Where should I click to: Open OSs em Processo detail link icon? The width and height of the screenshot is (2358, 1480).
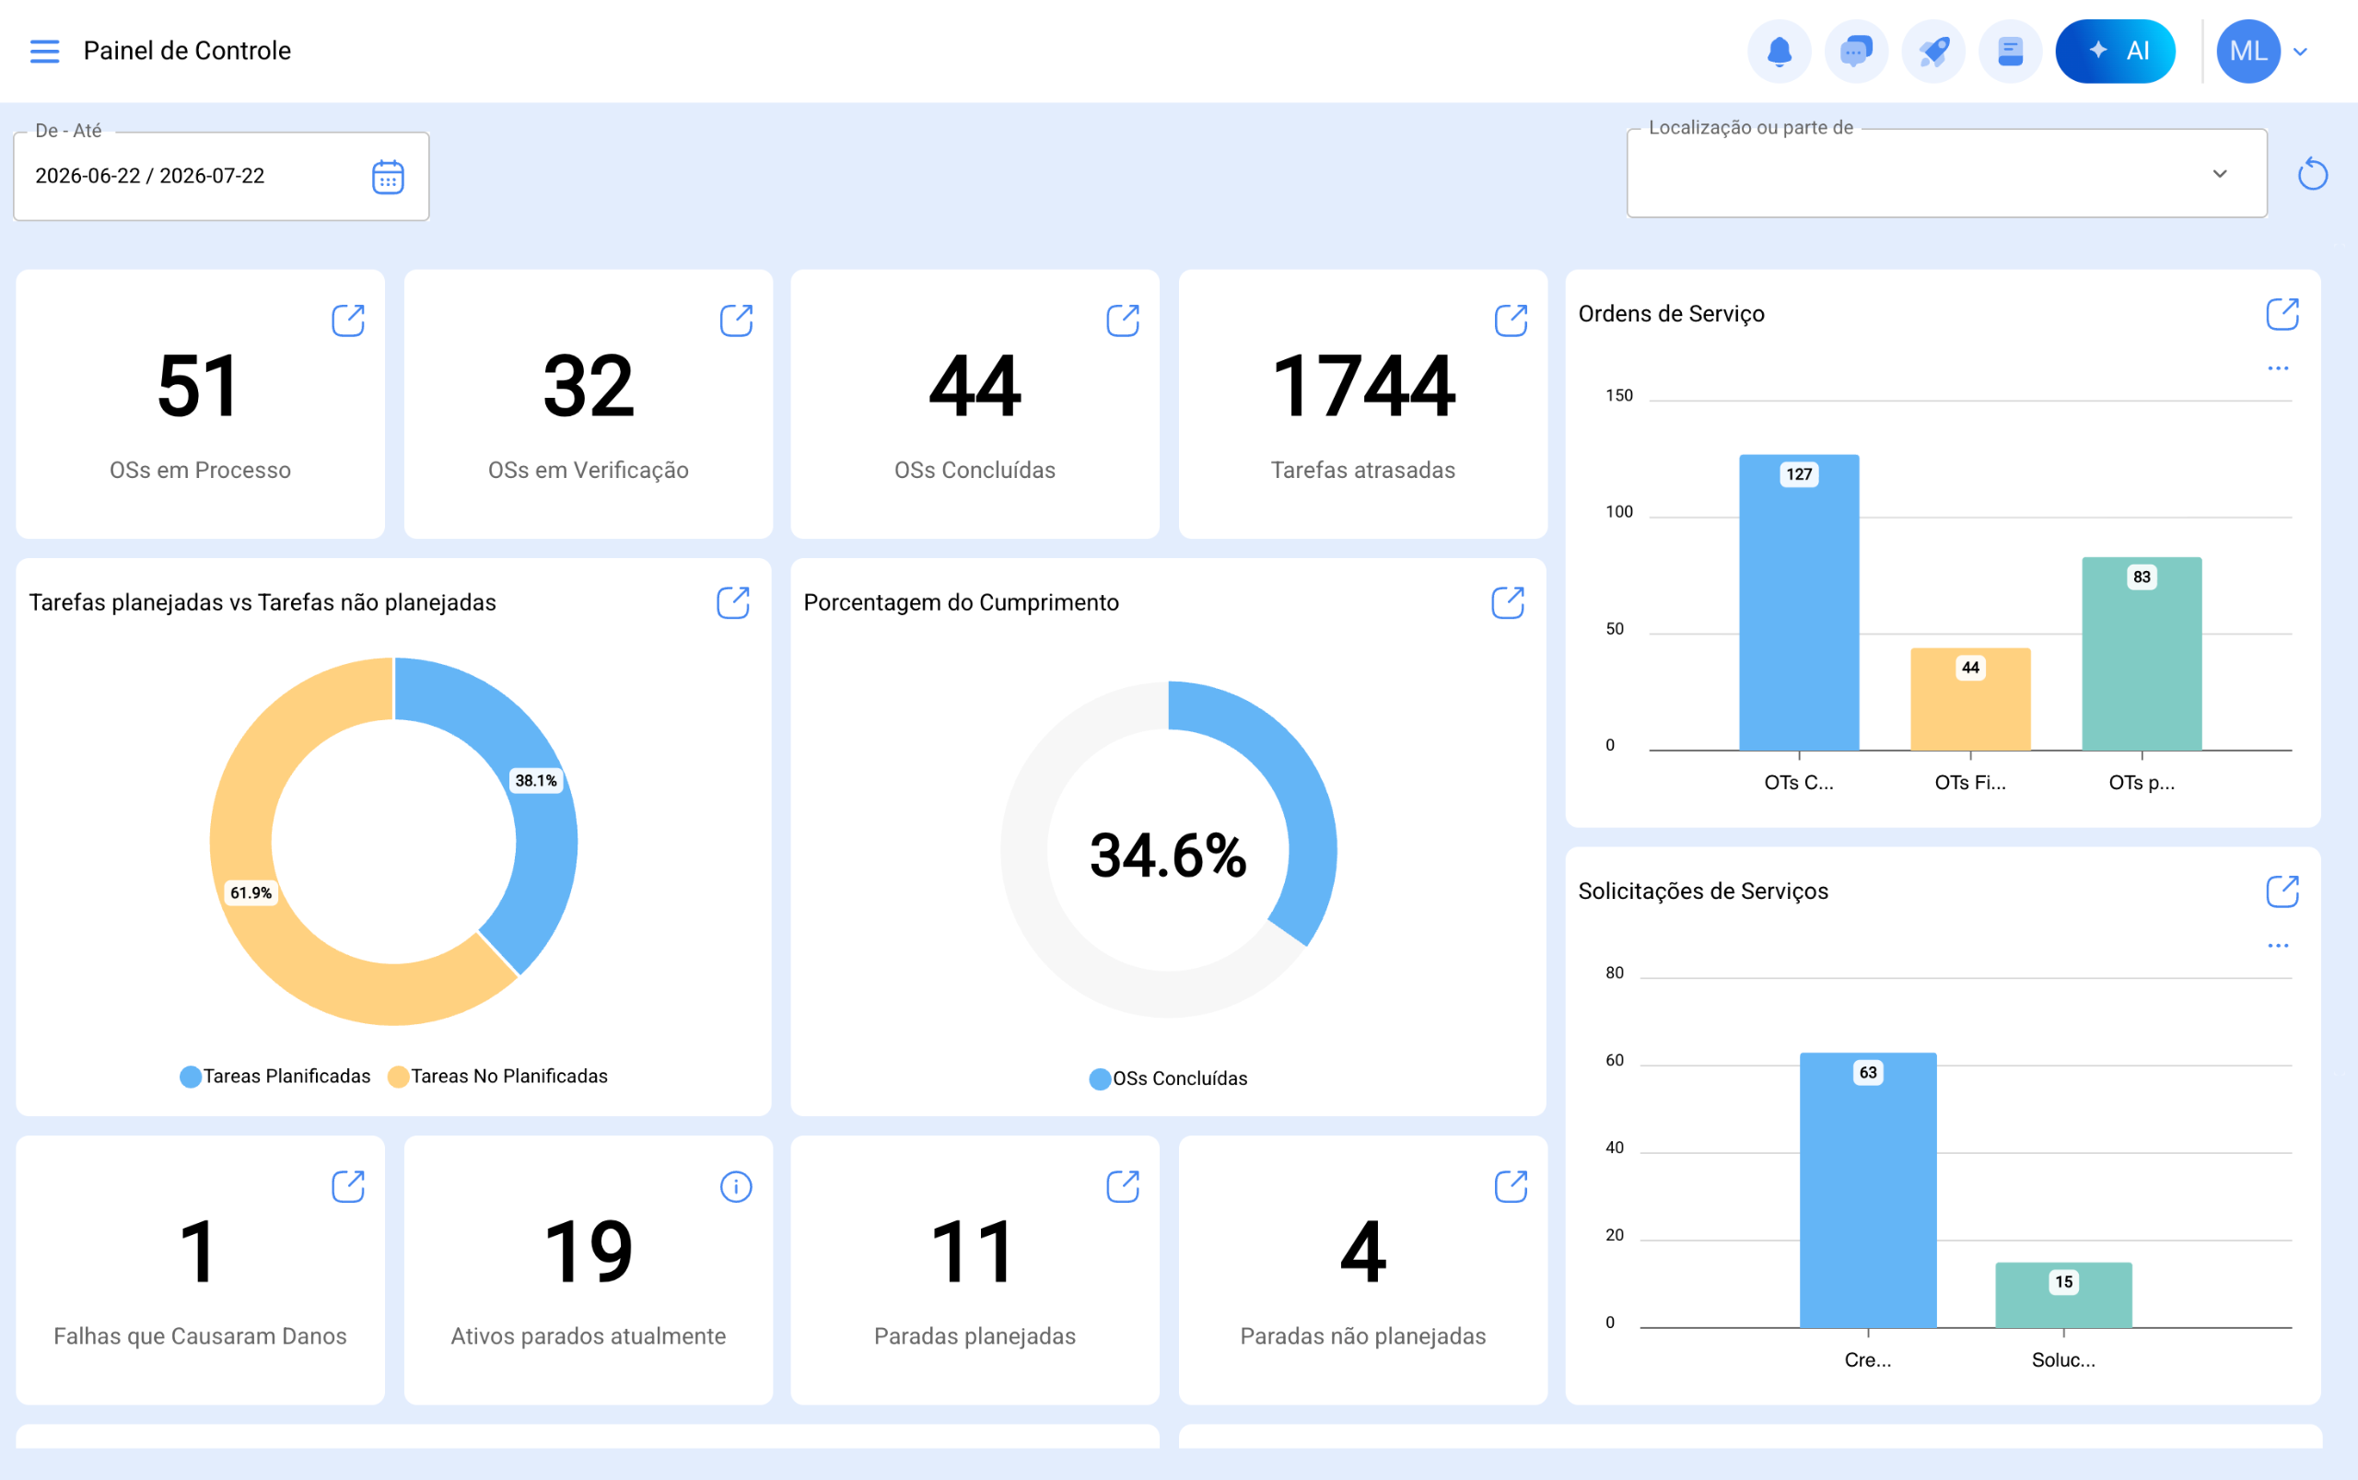point(347,320)
